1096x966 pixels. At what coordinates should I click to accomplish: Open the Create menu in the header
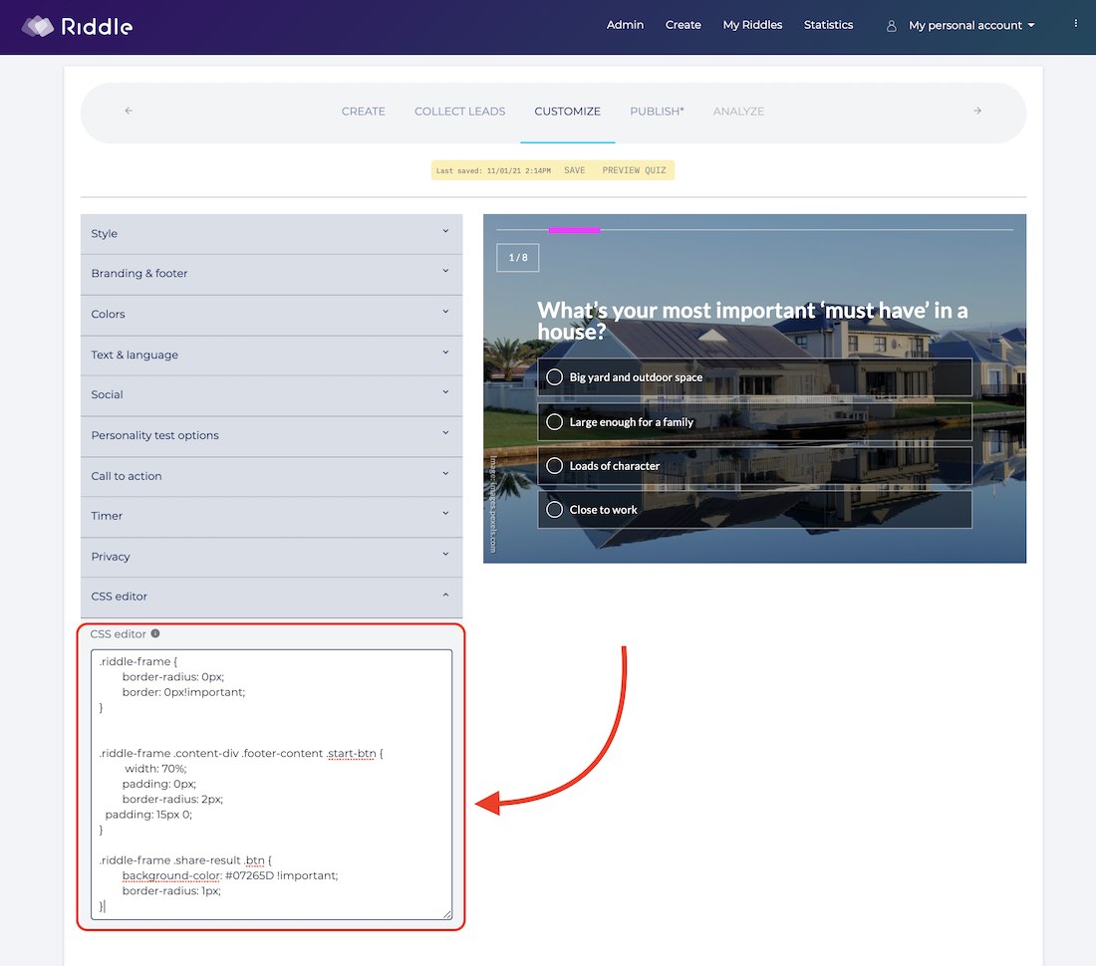pos(683,25)
